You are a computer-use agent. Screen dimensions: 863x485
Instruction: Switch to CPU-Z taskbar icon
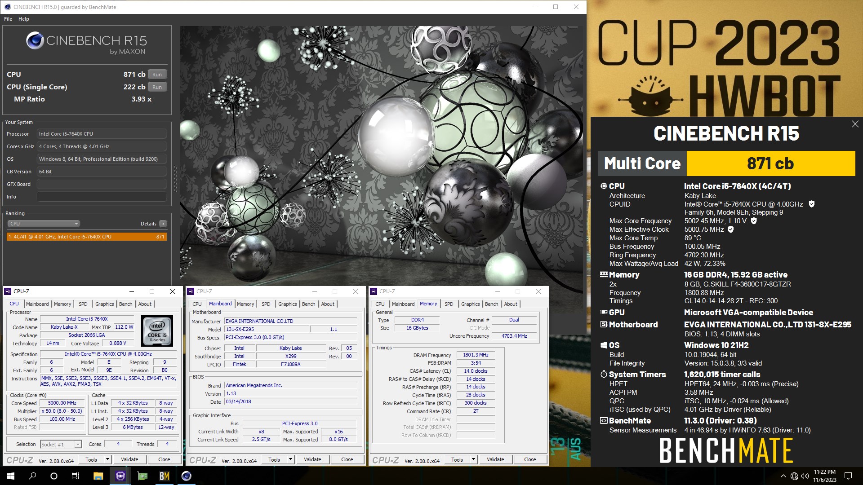click(x=120, y=476)
